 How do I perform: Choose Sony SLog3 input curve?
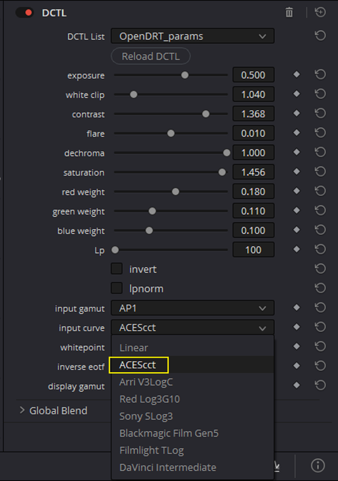[193, 416]
